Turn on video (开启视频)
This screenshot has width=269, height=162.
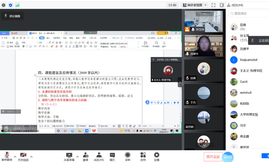[23, 157]
